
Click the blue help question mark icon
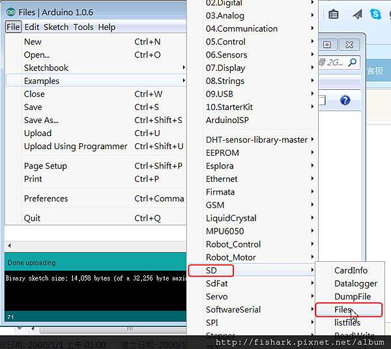click(345, 100)
